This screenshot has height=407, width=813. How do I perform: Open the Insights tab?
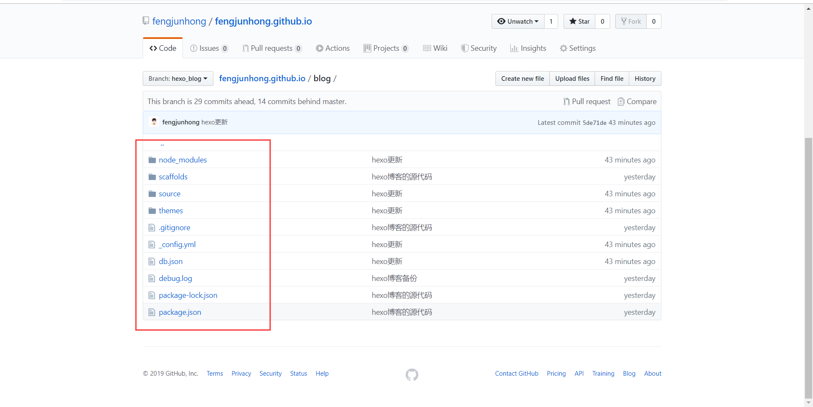[x=528, y=48]
